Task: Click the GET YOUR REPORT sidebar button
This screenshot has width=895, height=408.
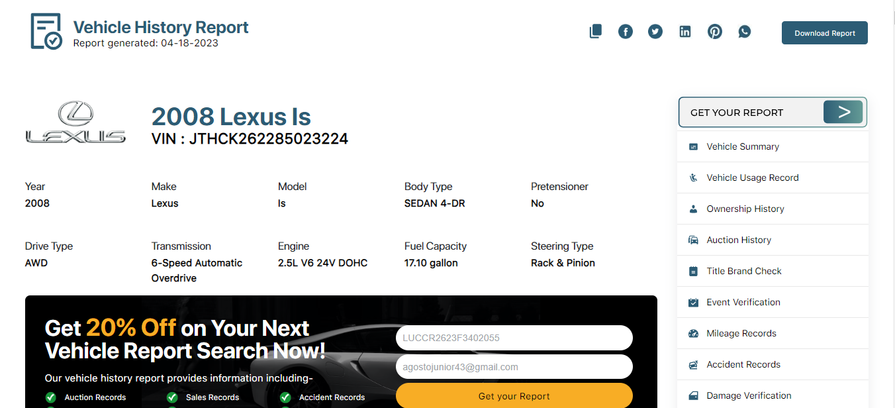Action: 773,113
